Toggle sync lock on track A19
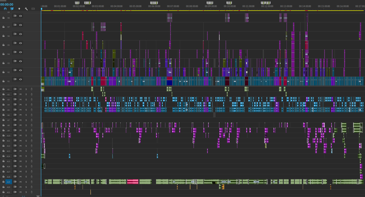This screenshot has height=197, width=365. pyautogui.click(x=15, y=182)
